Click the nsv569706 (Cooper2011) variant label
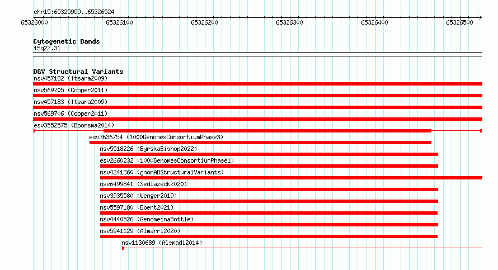Viewport: 498px width, 270px height. pyautogui.click(x=71, y=113)
